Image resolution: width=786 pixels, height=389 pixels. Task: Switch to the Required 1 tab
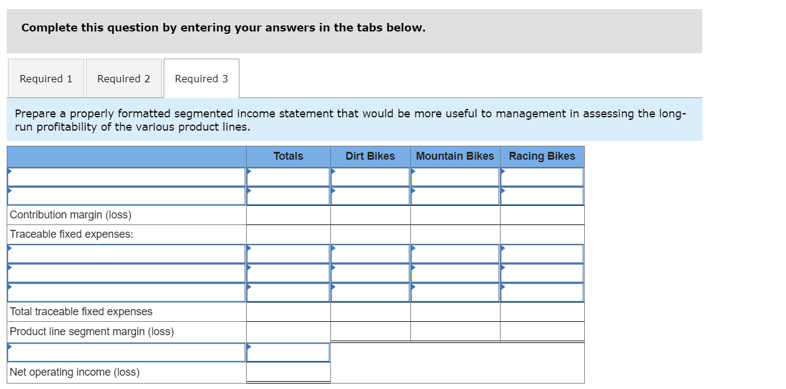coord(46,79)
